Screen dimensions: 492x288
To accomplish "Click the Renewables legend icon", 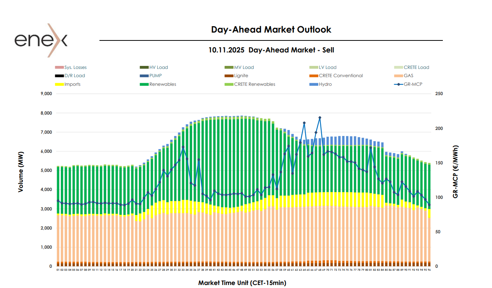I will [x=144, y=84].
